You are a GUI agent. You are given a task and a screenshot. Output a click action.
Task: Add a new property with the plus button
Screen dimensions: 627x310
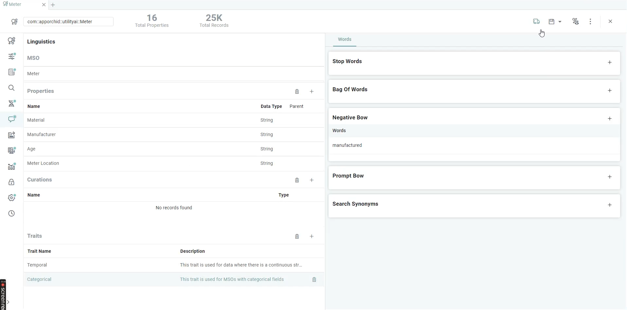pos(312,92)
